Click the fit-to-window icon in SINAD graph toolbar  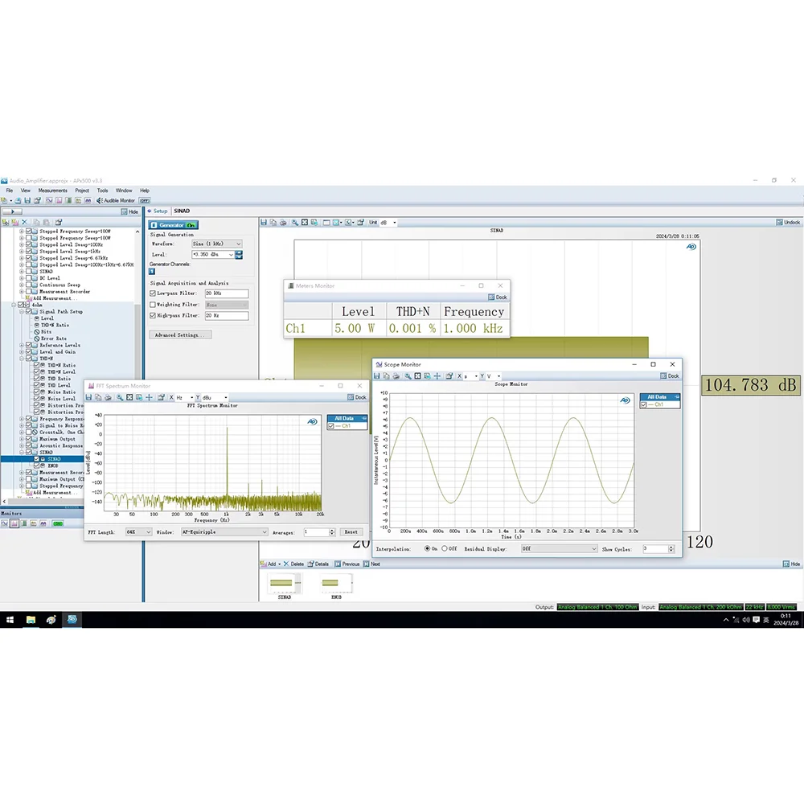point(305,223)
